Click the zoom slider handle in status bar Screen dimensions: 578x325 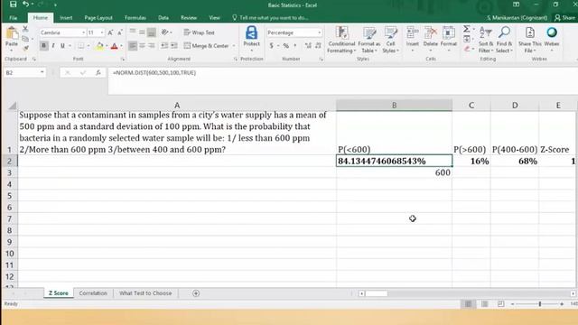540,304
